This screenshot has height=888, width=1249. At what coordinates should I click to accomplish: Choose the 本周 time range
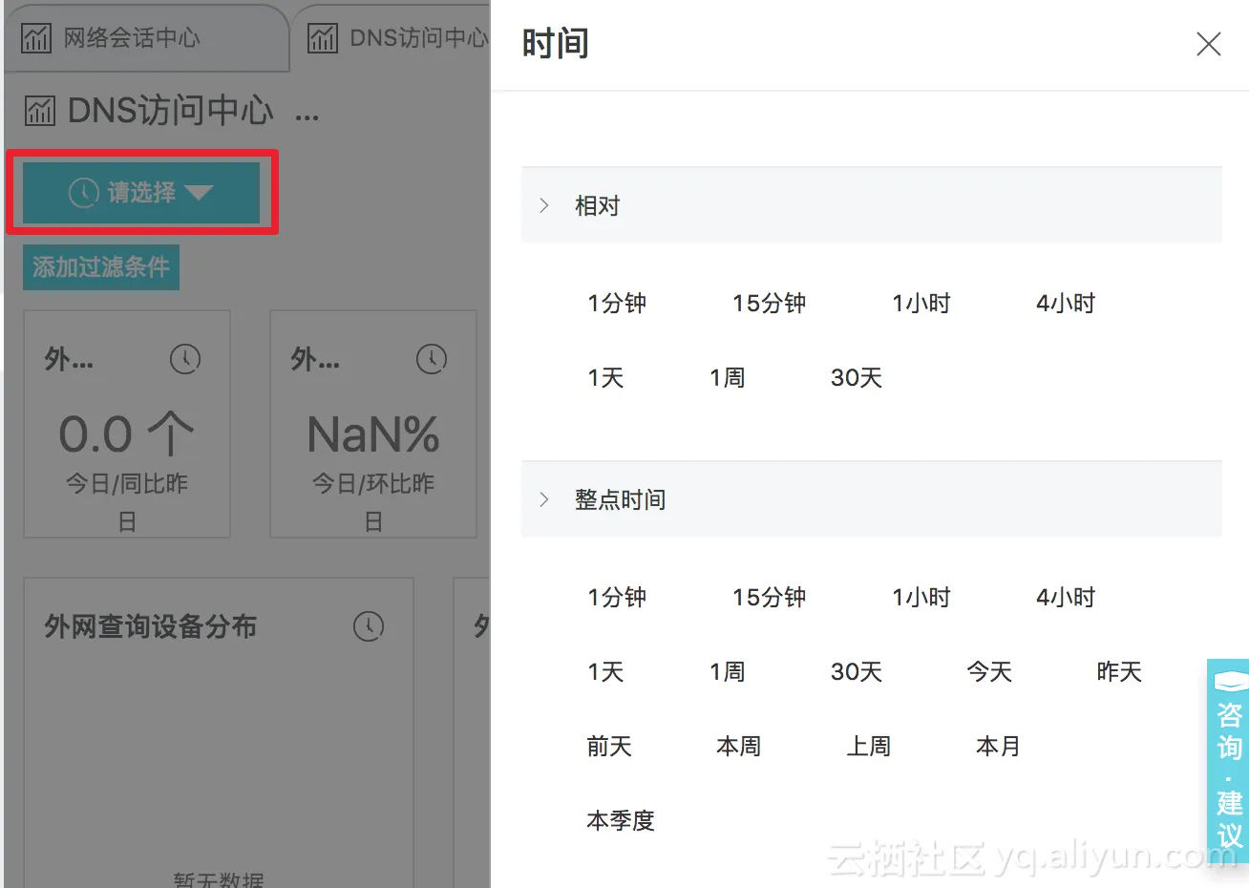coord(739,747)
